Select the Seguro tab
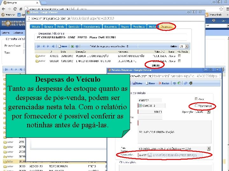The height and width of the screenshot is (171, 229). (125, 27)
